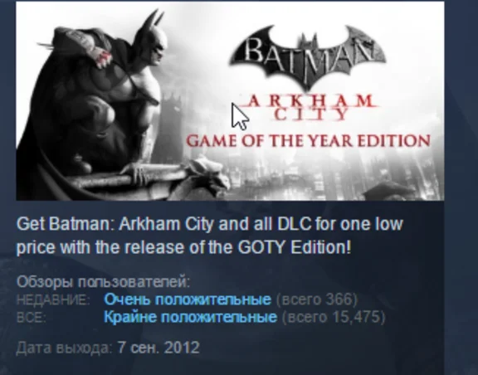
Task: Select the ВСЕ reviews label
Action: 31,318
